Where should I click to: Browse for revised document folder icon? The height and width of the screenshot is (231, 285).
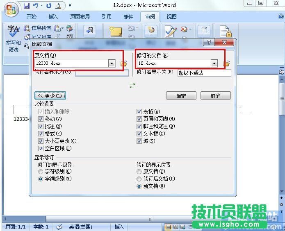point(226,63)
